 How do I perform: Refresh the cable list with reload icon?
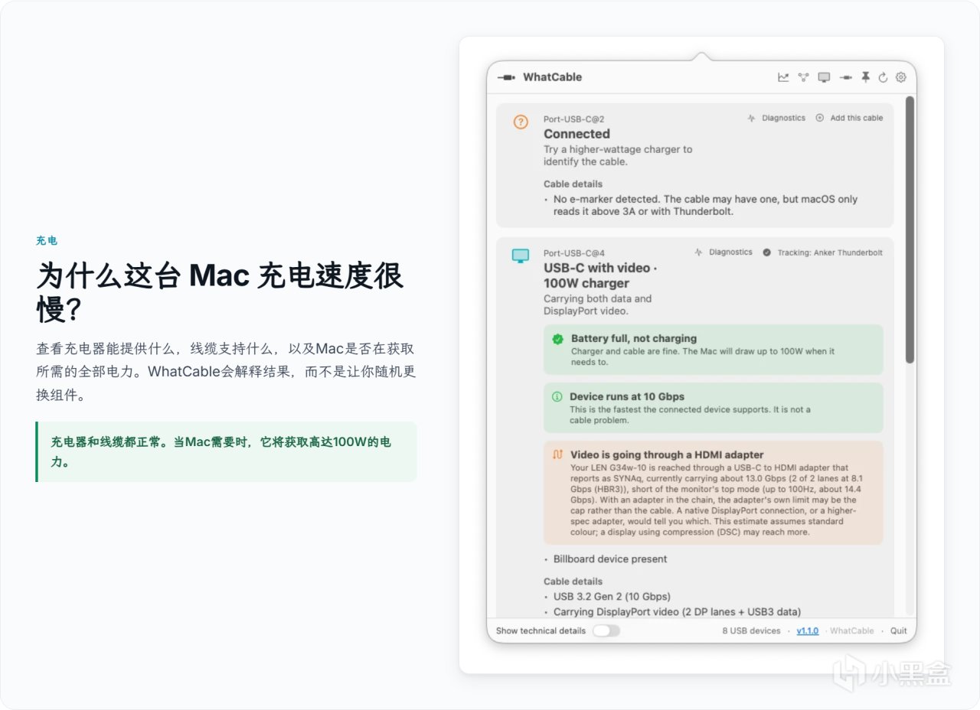883,77
